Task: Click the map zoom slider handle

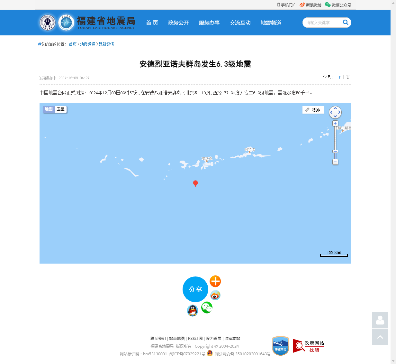Action: click(335, 151)
